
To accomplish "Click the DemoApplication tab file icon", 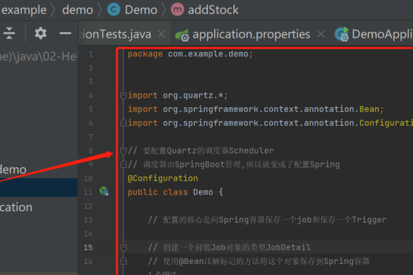I will tap(341, 34).
